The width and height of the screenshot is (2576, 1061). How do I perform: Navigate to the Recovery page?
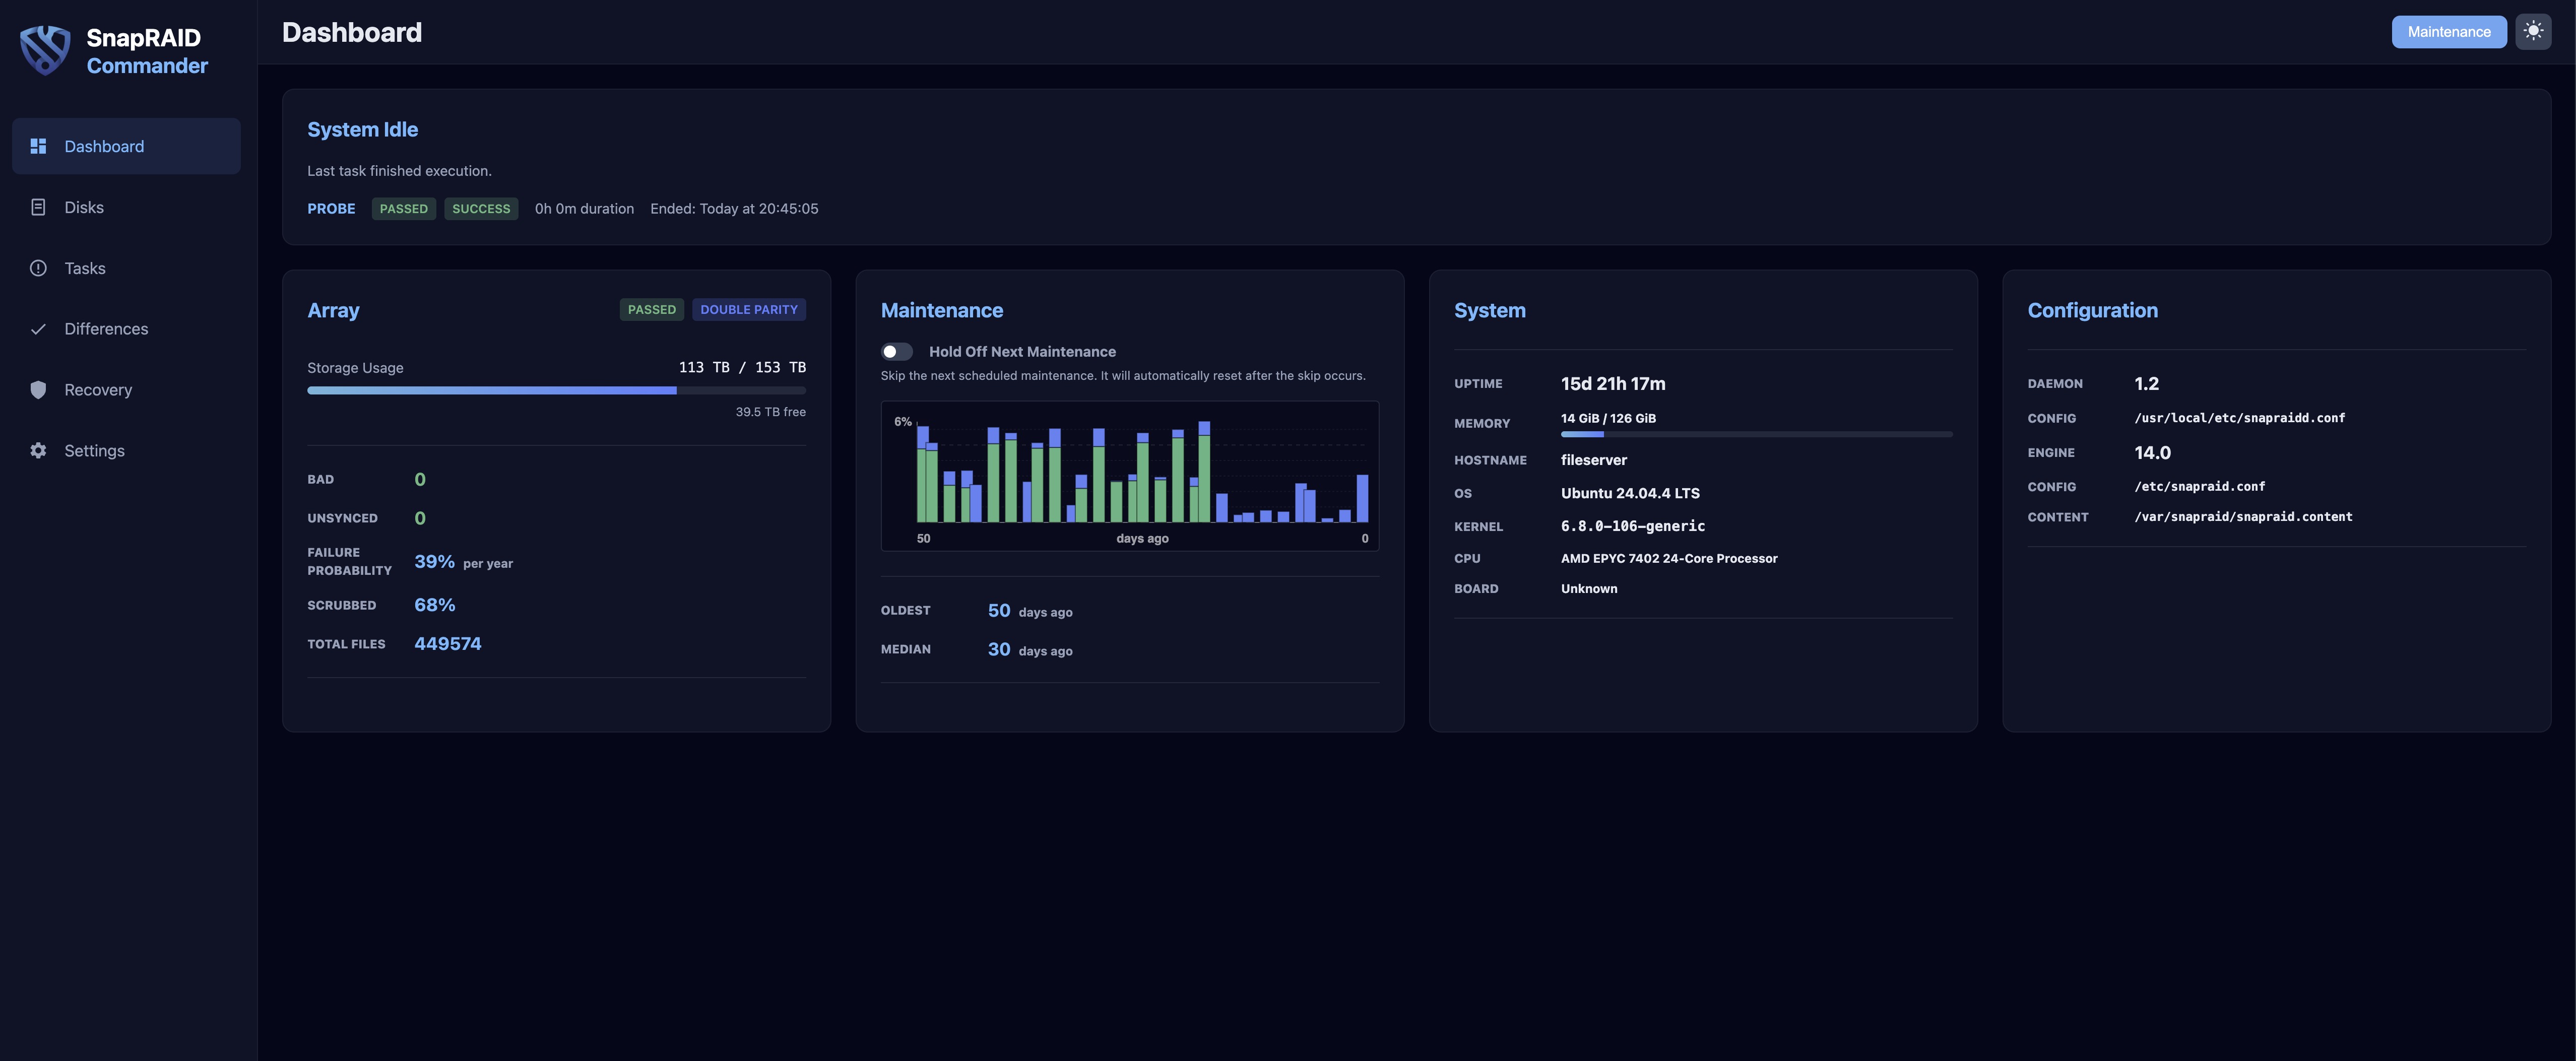(x=98, y=389)
